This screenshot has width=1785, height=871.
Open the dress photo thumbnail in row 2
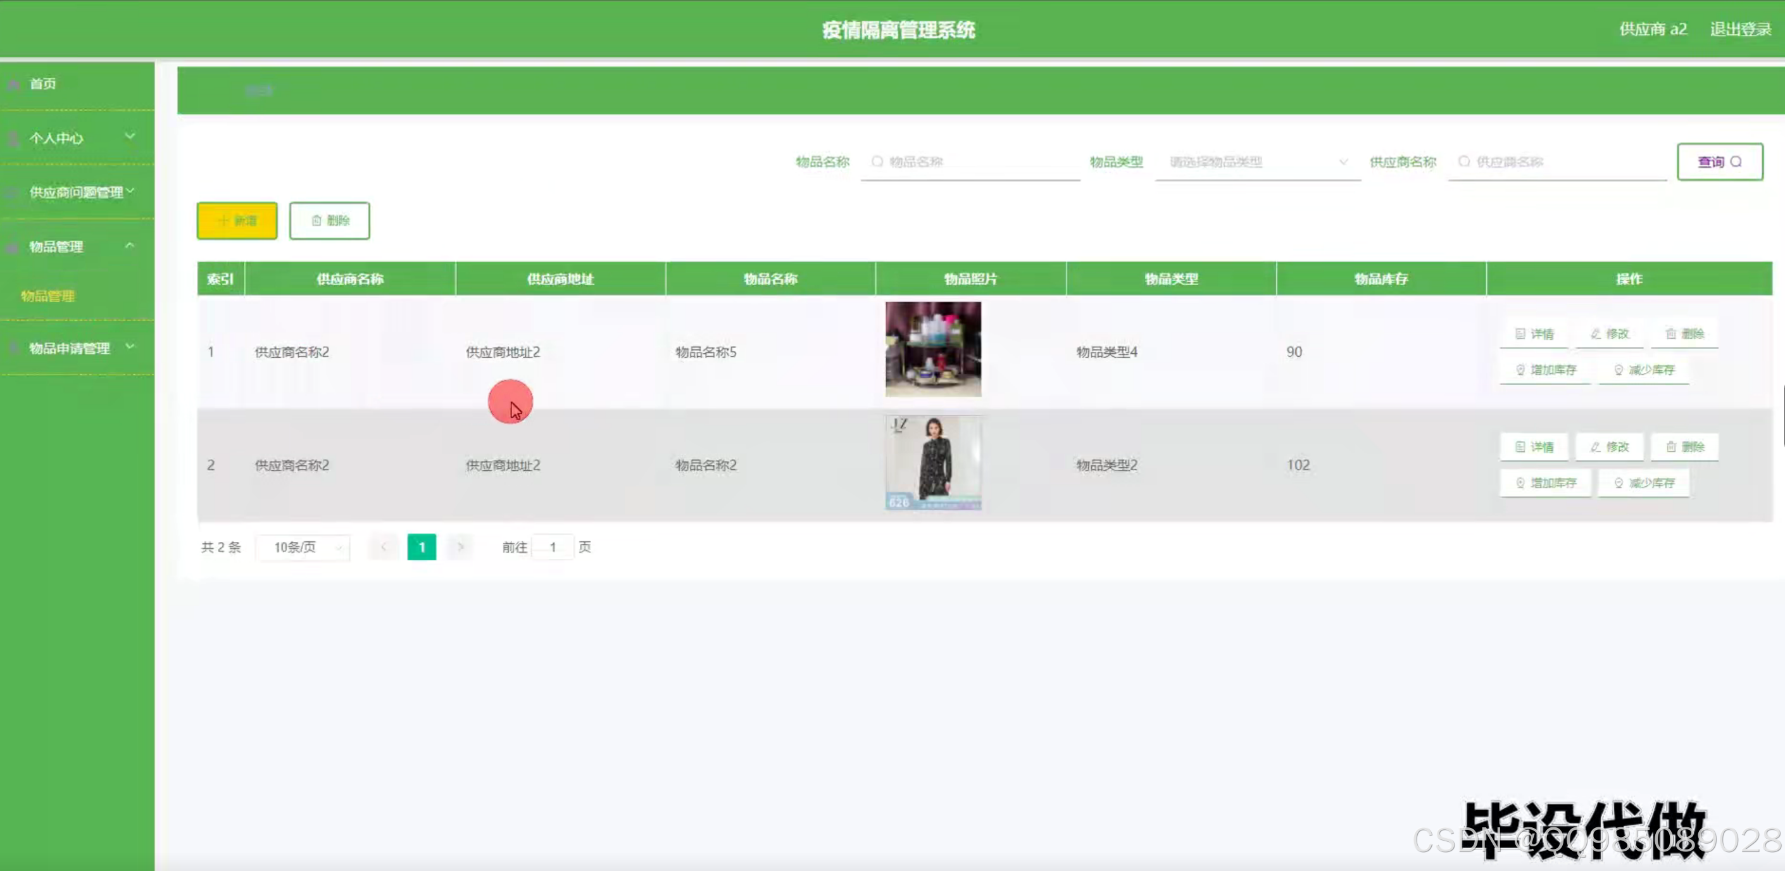[932, 463]
